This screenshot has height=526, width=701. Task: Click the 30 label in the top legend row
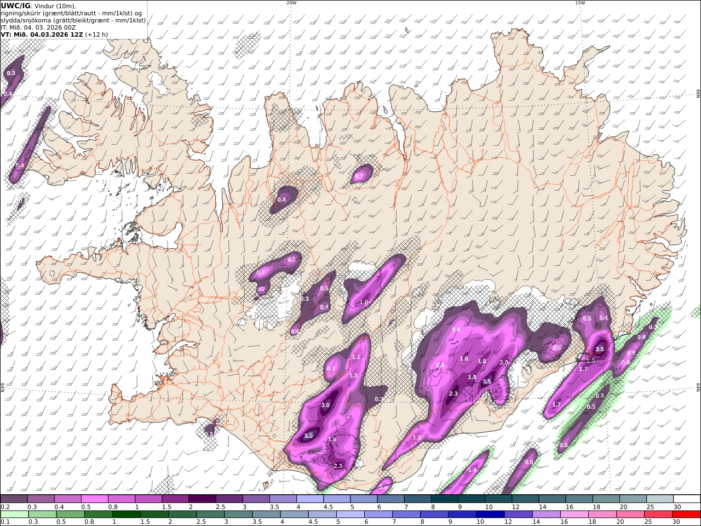click(x=677, y=507)
